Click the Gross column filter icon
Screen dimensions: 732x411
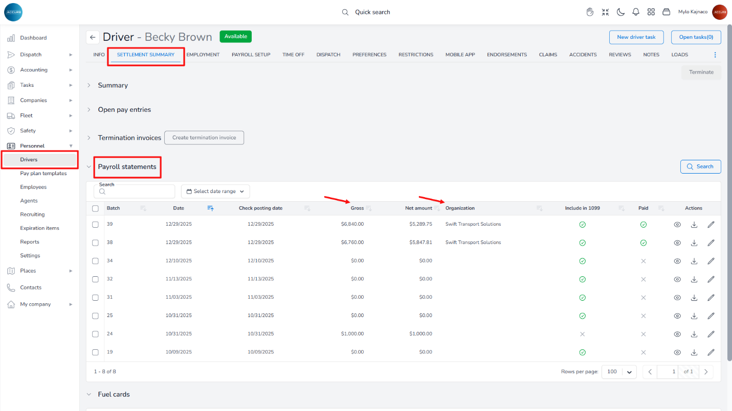[369, 208]
